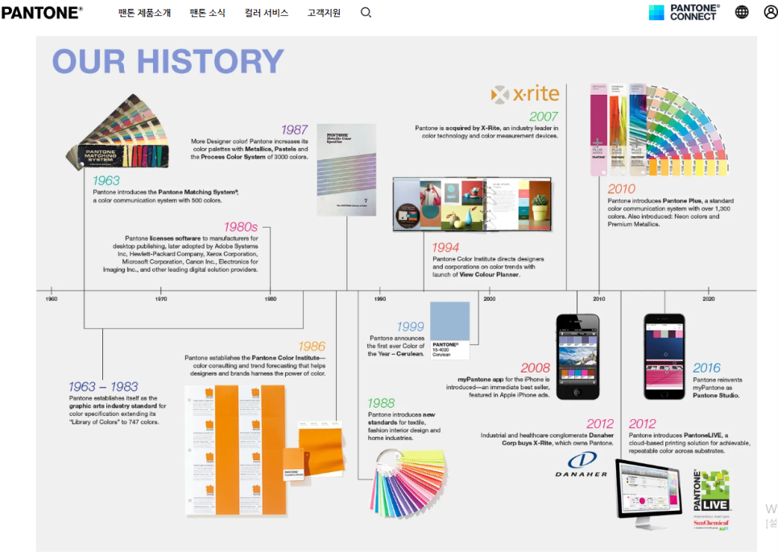This screenshot has height=555, width=778.
Task: Click the OUR HISTORY heading
Action: (168, 61)
